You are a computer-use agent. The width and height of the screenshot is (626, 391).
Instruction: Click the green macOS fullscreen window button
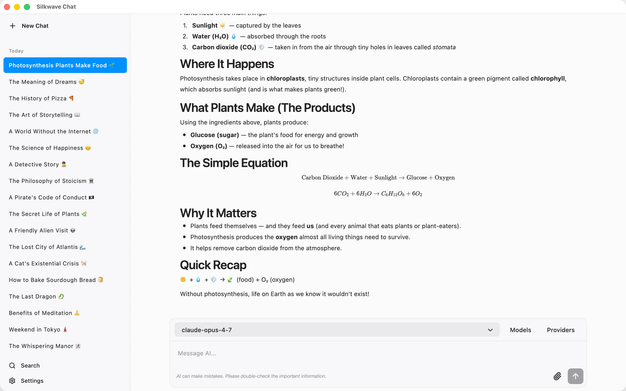click(27, 7)
